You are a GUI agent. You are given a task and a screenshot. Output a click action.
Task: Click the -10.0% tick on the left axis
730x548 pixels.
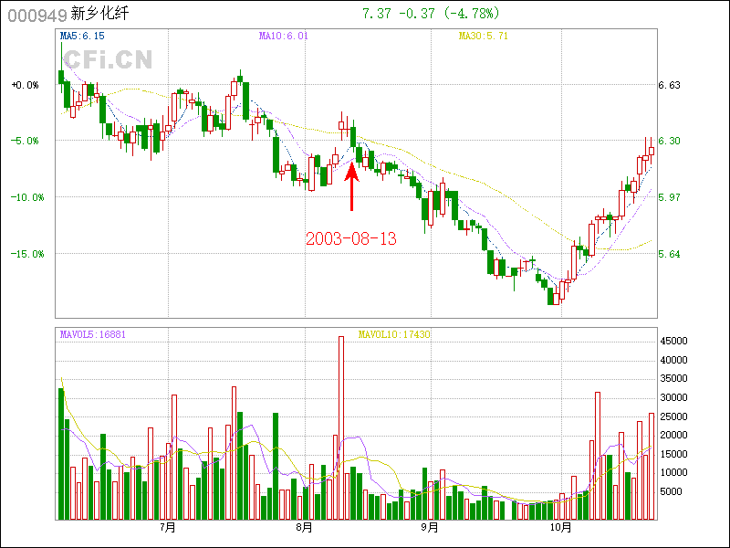[27, 197]
